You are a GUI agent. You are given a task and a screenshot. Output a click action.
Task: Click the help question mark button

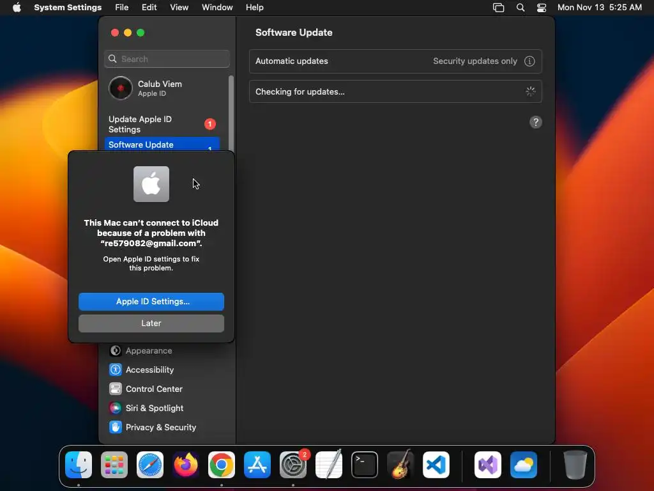536,122
